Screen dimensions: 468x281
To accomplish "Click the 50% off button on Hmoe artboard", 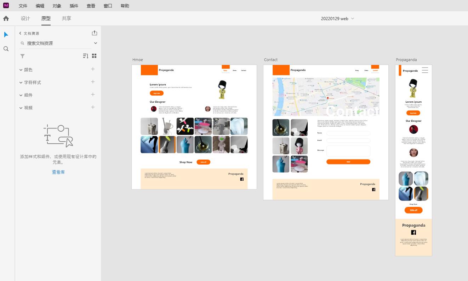I will [204, 162].
